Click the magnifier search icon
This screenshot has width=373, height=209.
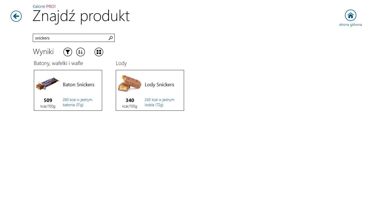(111, 38)
